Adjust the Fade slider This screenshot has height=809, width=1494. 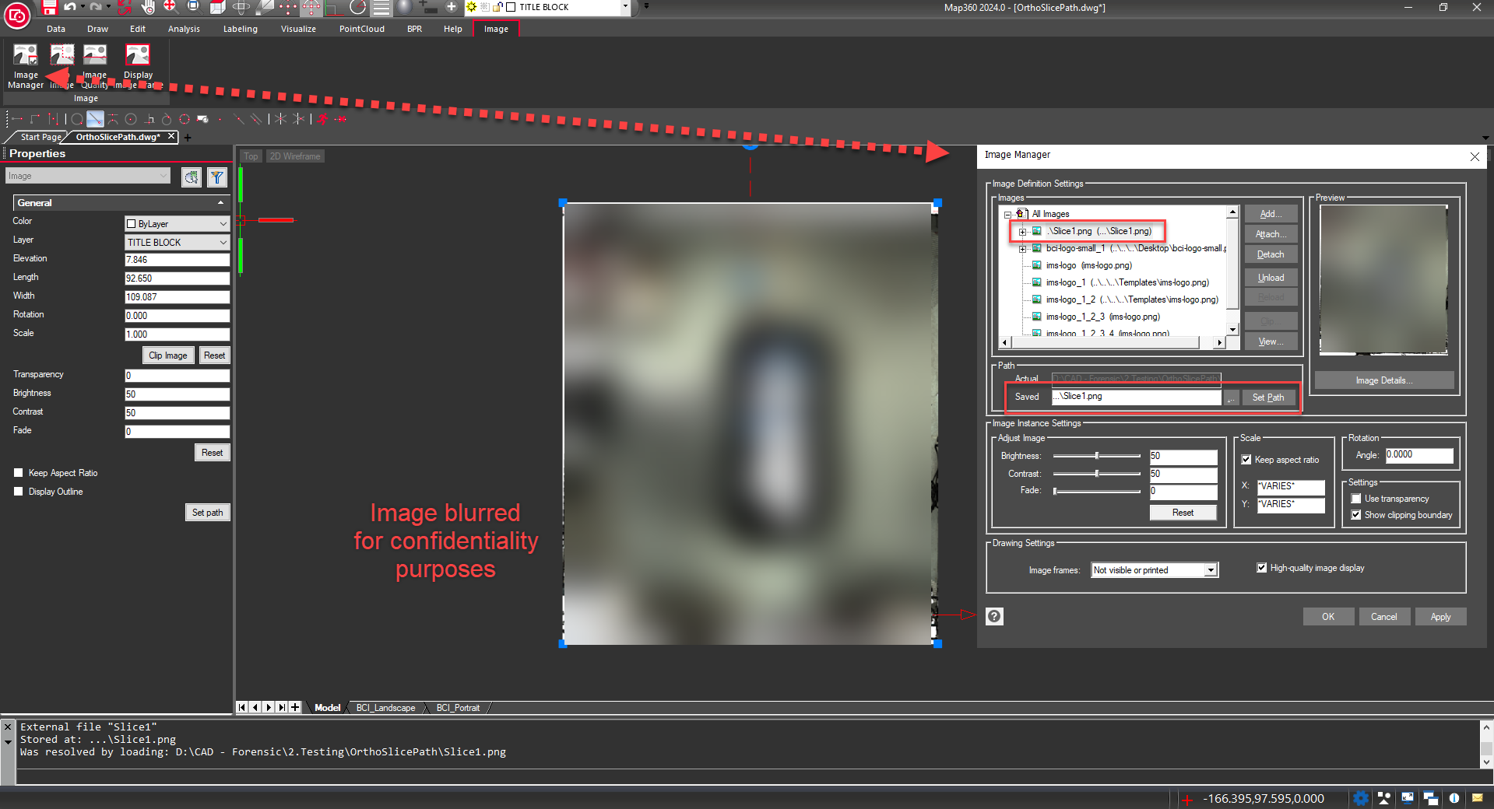point(1097,491)
